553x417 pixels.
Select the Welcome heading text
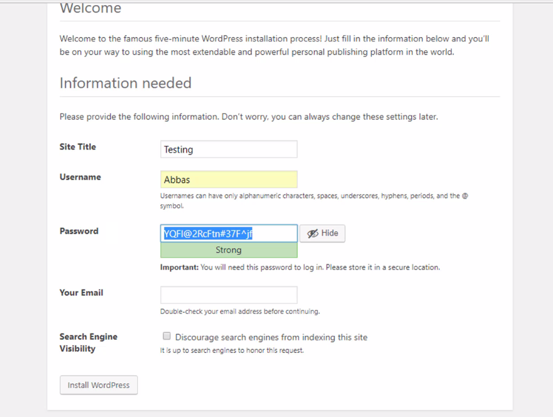tap(90, 8)
